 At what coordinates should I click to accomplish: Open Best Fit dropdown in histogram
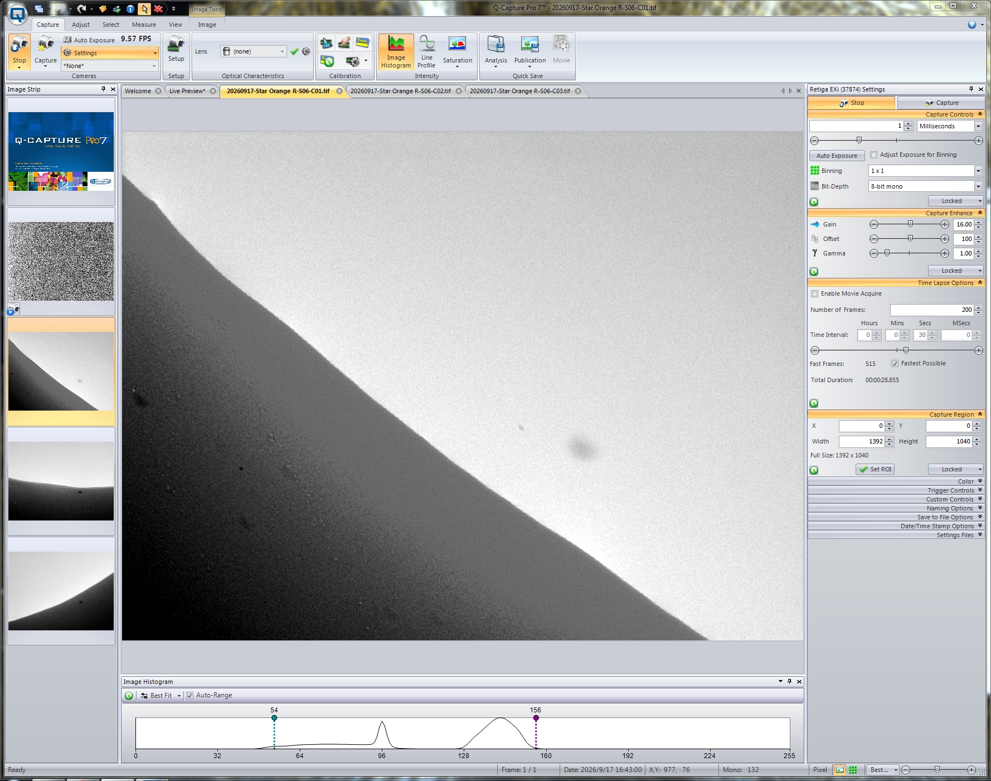(x=179, y=696)
